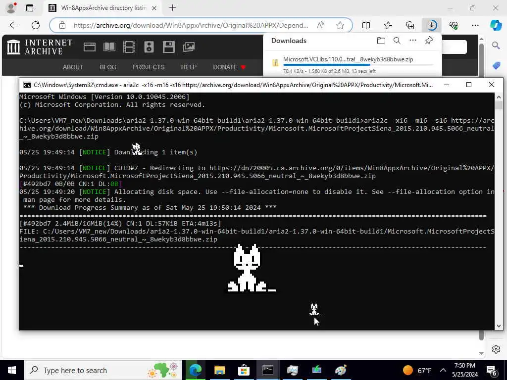The width and height of the screenshot is (507, 380).
Task: Open the Images icon
Action: (x=189, y=47)
